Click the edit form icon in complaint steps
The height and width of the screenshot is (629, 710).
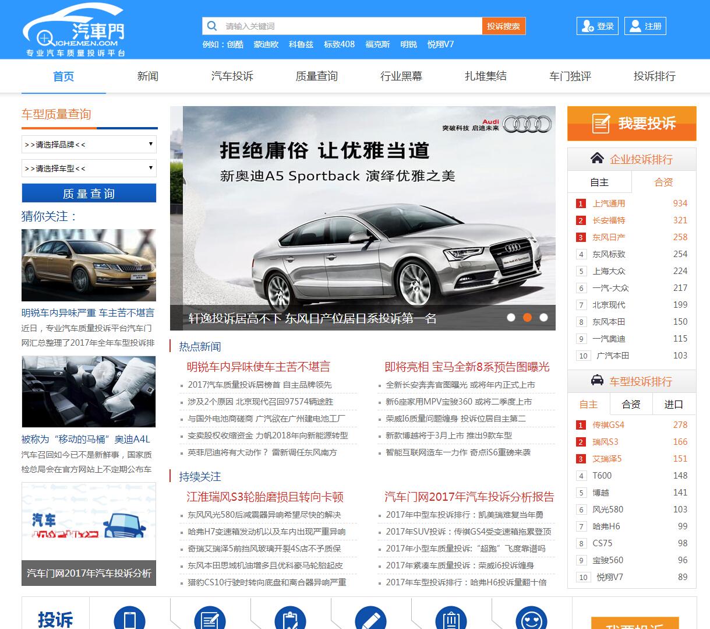[210, 618]
